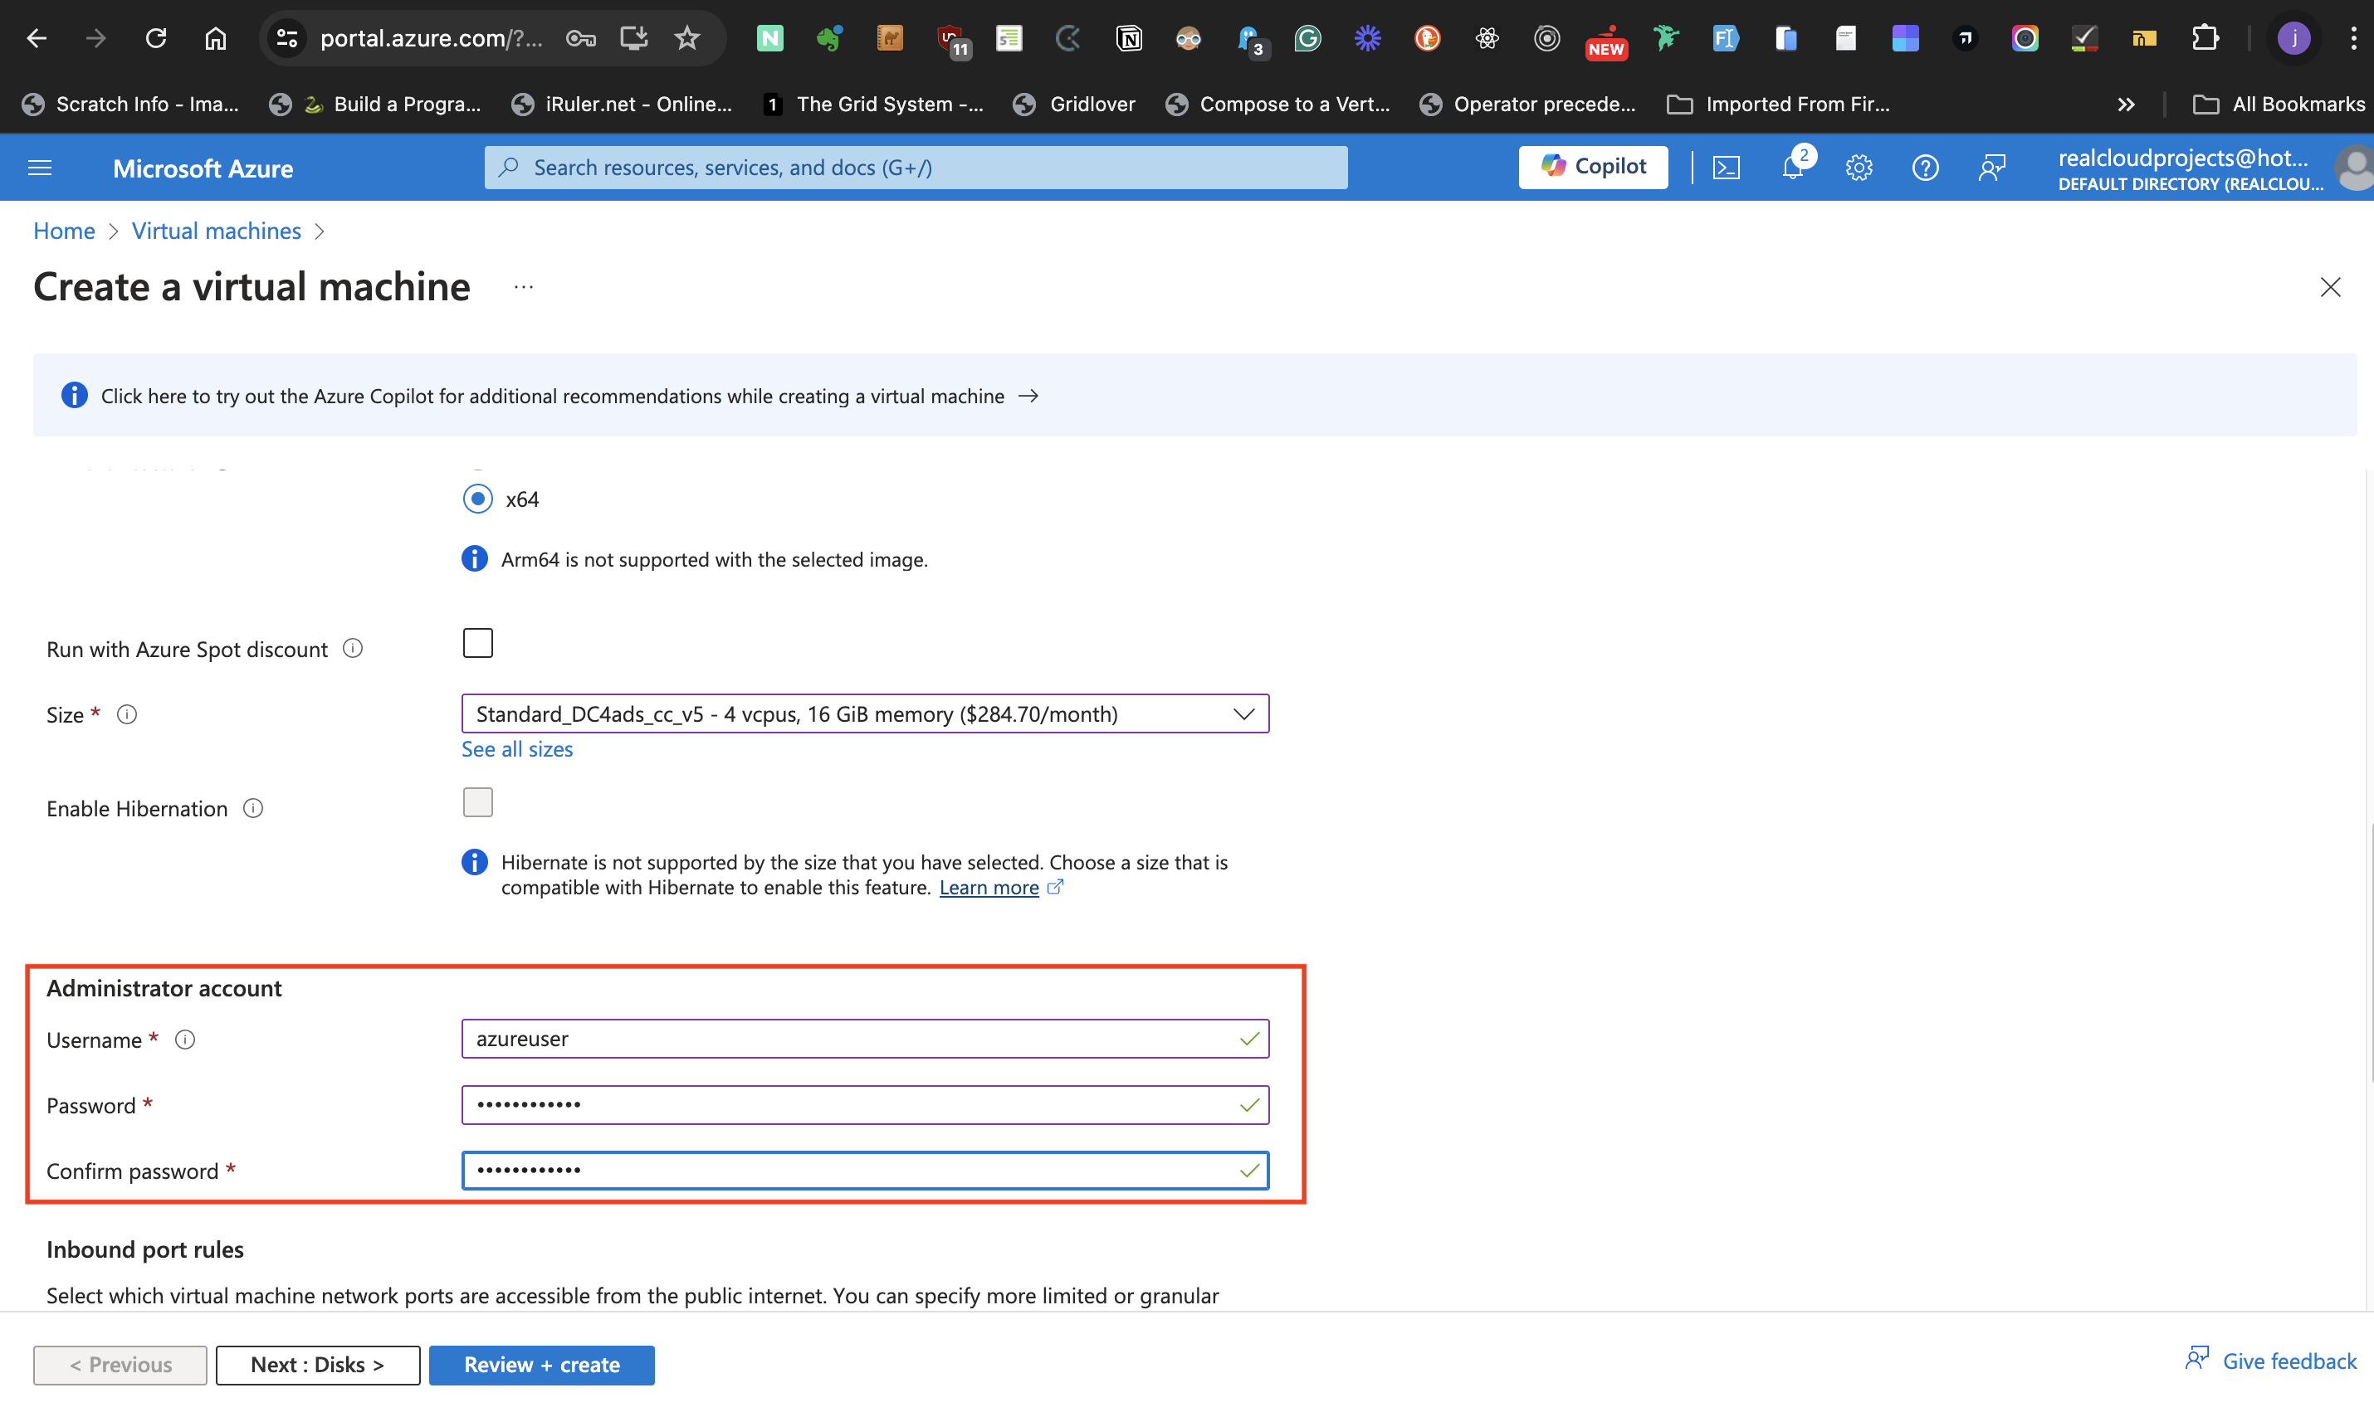The height and width of the screenshot is (1417, 2374).
Task: Enable the Hibernation checkbox
Action: click(x=477, y=802)
